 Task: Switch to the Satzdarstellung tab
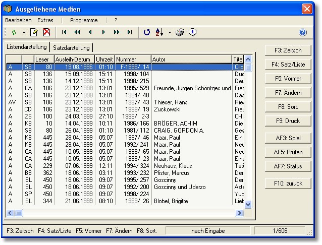click(71, 47)
